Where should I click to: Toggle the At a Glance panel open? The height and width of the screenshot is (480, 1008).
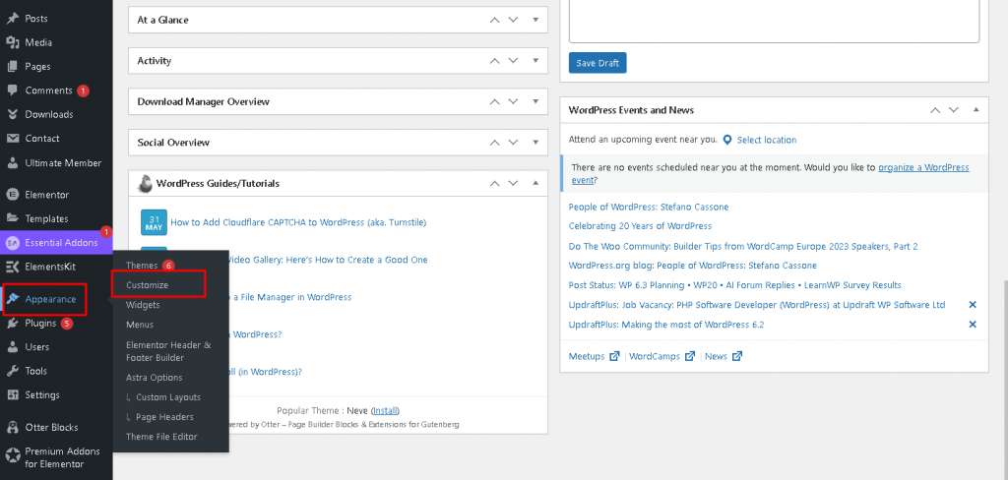(x=535, y=20)
